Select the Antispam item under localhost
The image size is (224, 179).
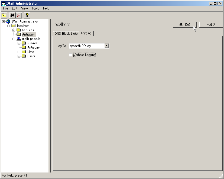[29, 34]
